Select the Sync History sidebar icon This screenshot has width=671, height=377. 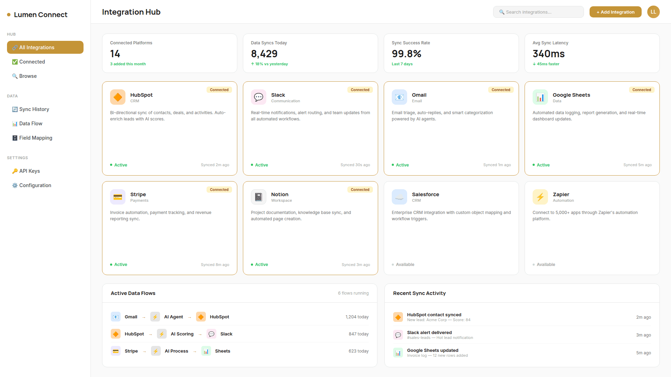tap(15, 109)
